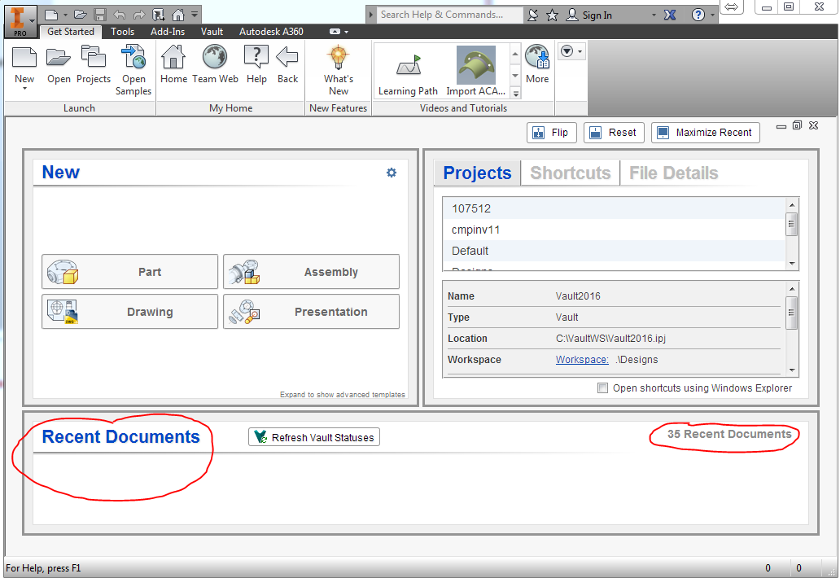The height and width of the screenshot is (578, 840).
Task: Open the Inventor application menu button
Action: (21, 21)
